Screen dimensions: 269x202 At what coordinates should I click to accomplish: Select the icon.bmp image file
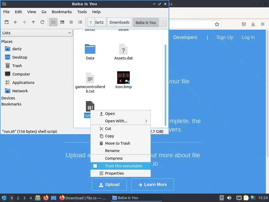coord(123,80)
